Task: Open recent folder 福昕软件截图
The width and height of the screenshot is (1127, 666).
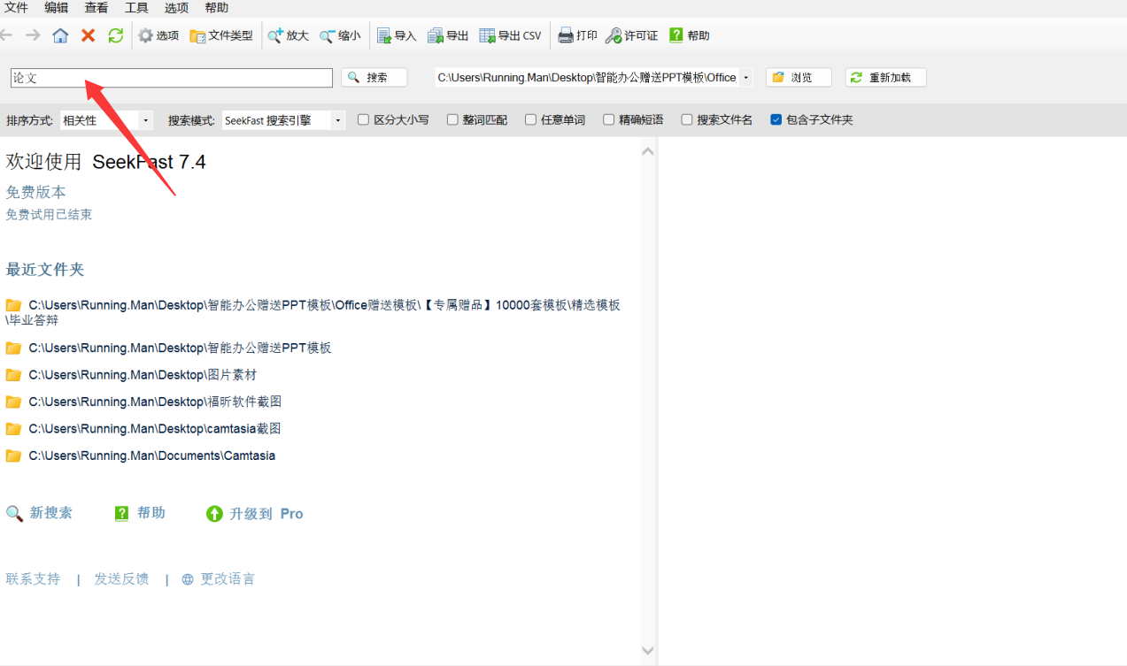Action: [x=155, y=402]
